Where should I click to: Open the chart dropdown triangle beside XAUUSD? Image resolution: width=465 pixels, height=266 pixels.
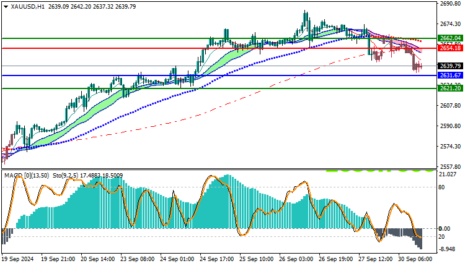click(6, 7)
